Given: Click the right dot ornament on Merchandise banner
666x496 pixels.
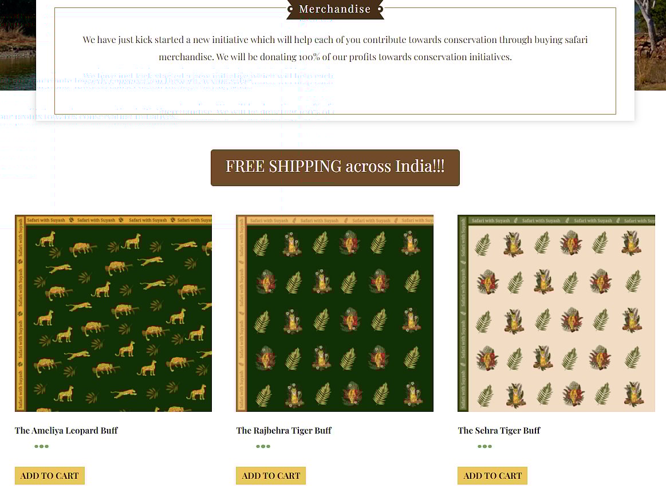Looking at the screenshot, I should (x=380, y=9).
